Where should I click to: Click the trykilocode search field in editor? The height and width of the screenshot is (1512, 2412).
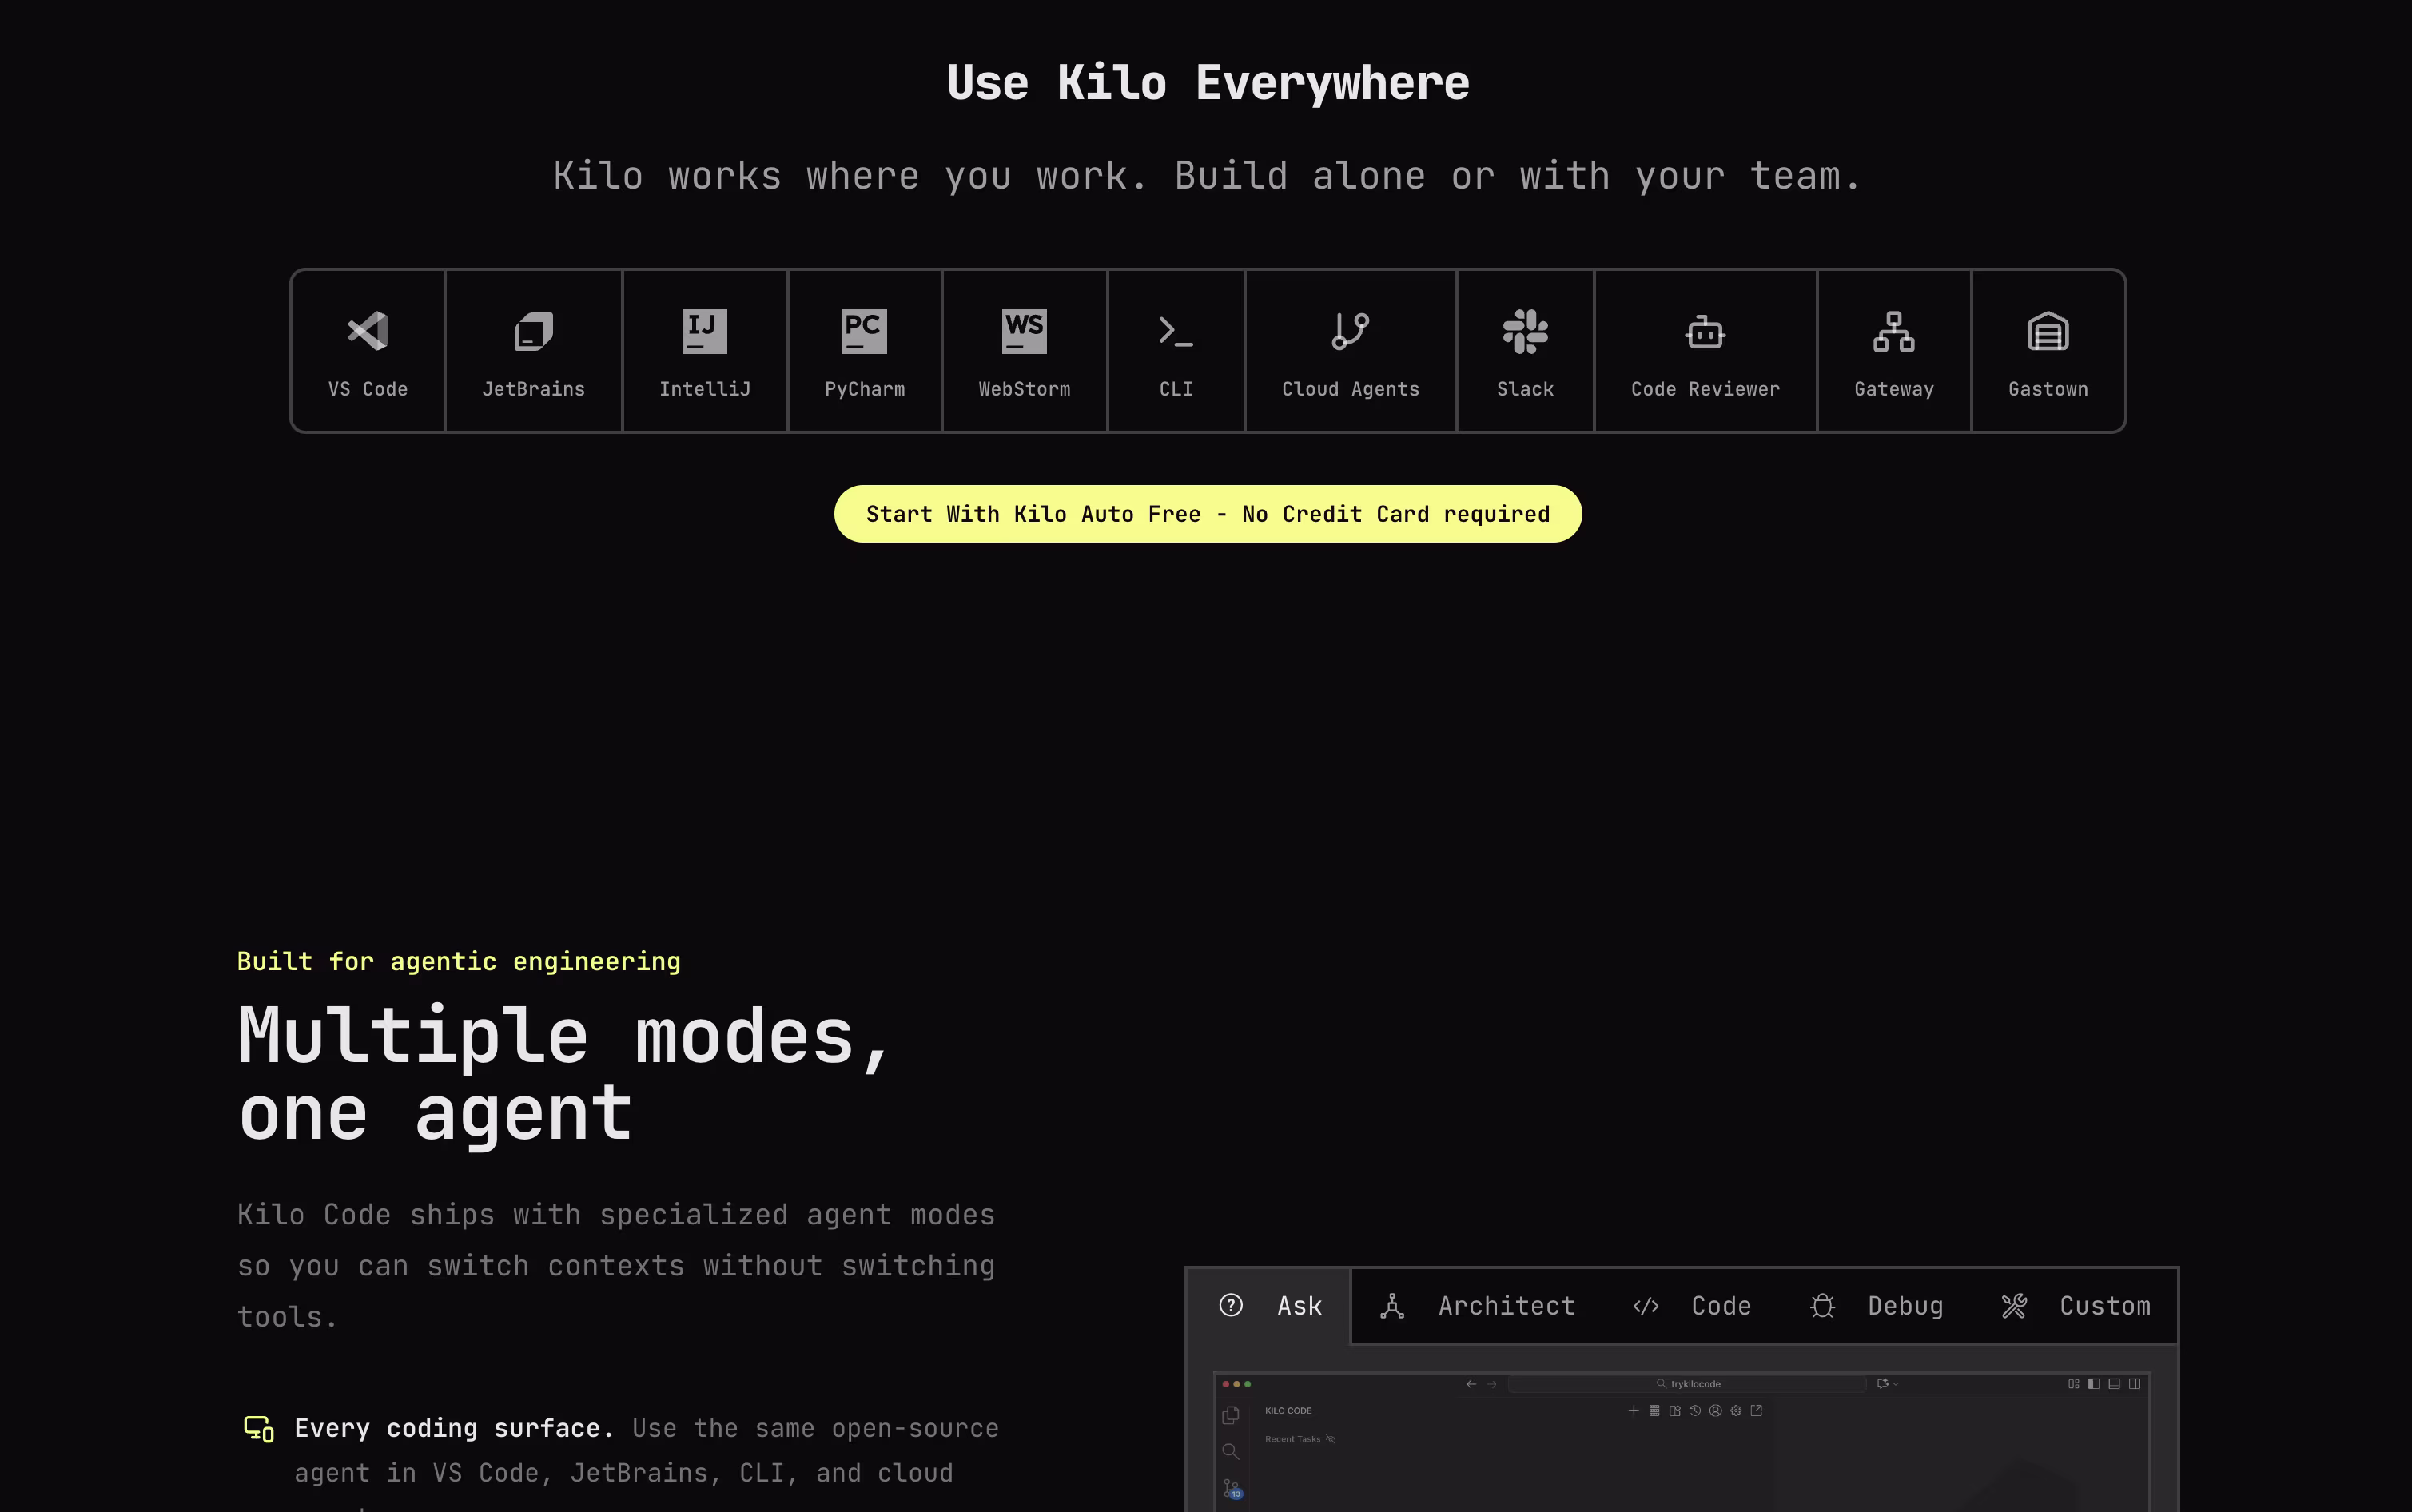(x=1687, y=1384)
